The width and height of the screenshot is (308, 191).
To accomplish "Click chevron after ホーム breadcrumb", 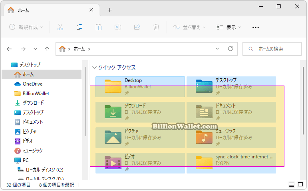I will [89, 49].
